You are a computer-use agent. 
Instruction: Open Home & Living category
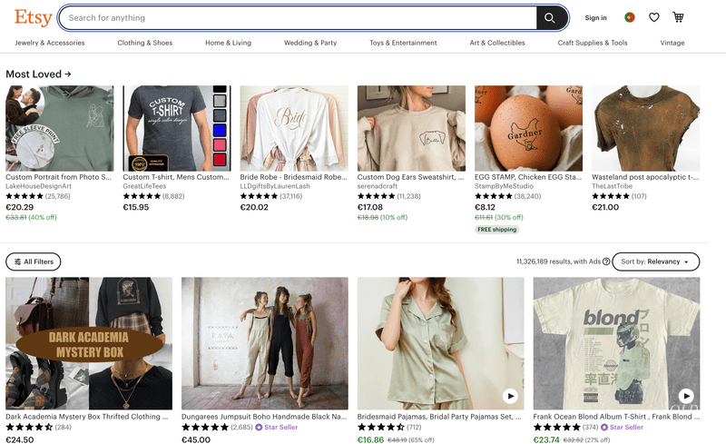(229, 43)
